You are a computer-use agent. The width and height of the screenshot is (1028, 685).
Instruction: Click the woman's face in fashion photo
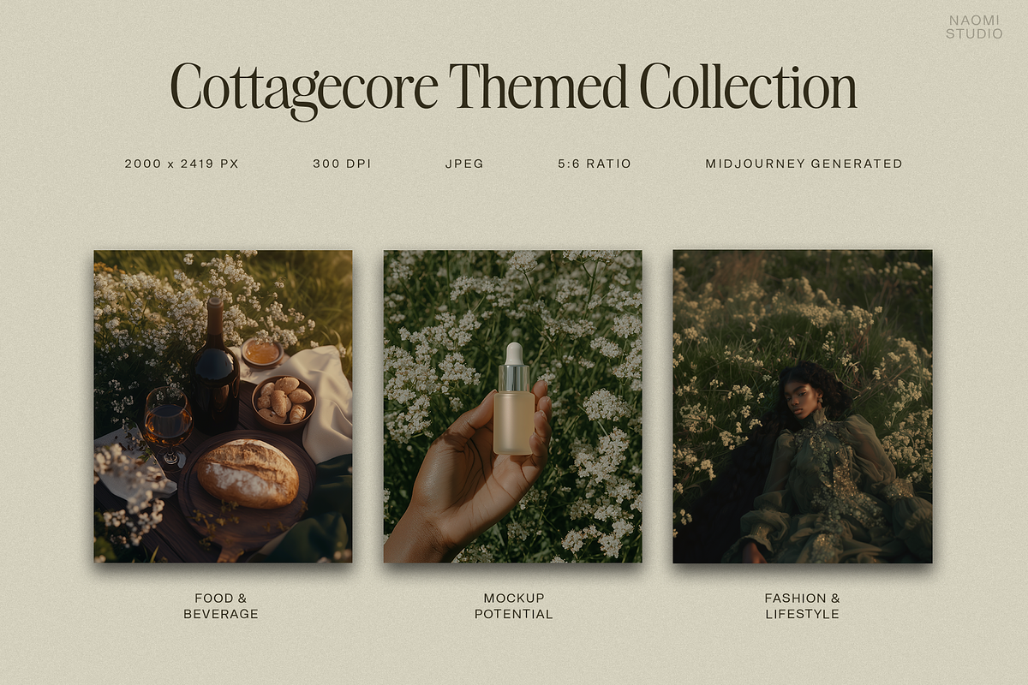[x=803, y=397]
